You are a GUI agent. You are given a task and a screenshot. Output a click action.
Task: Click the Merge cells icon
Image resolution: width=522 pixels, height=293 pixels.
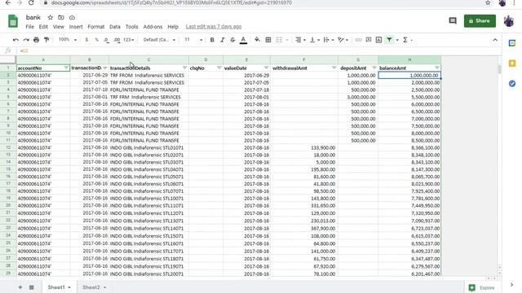[x=279, y=40]
